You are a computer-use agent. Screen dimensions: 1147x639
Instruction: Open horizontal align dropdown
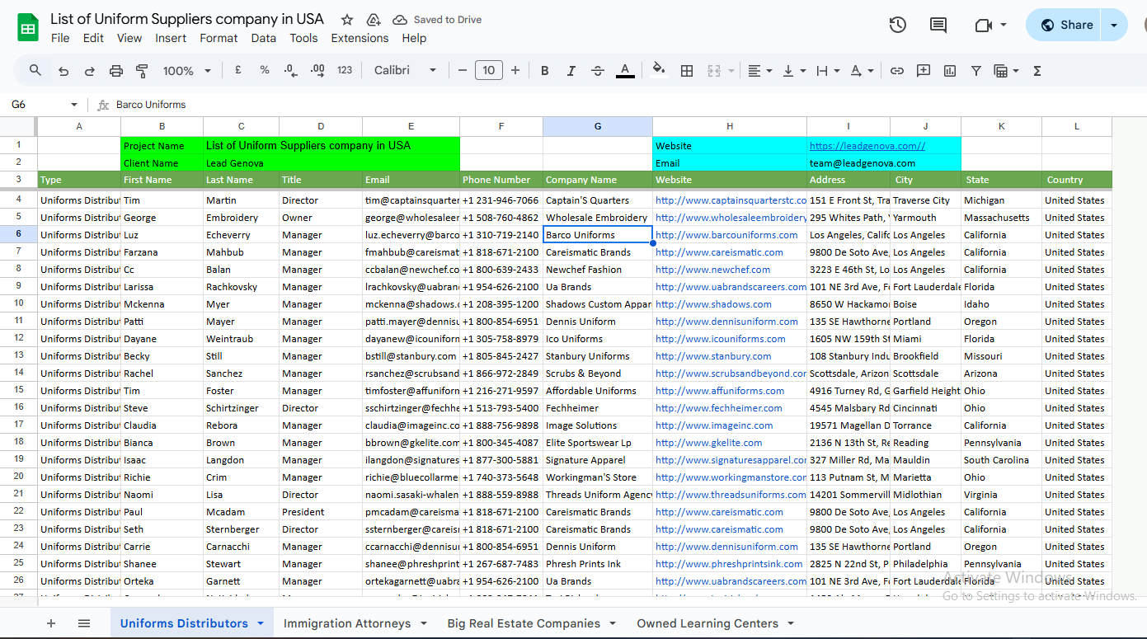coord(759,71)
